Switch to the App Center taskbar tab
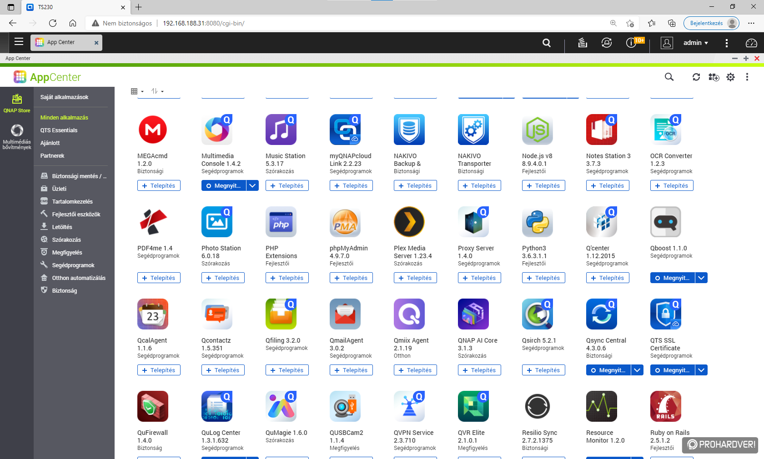Image resolution: width=764 pixels, height=459 pixels. pos(66,42)
